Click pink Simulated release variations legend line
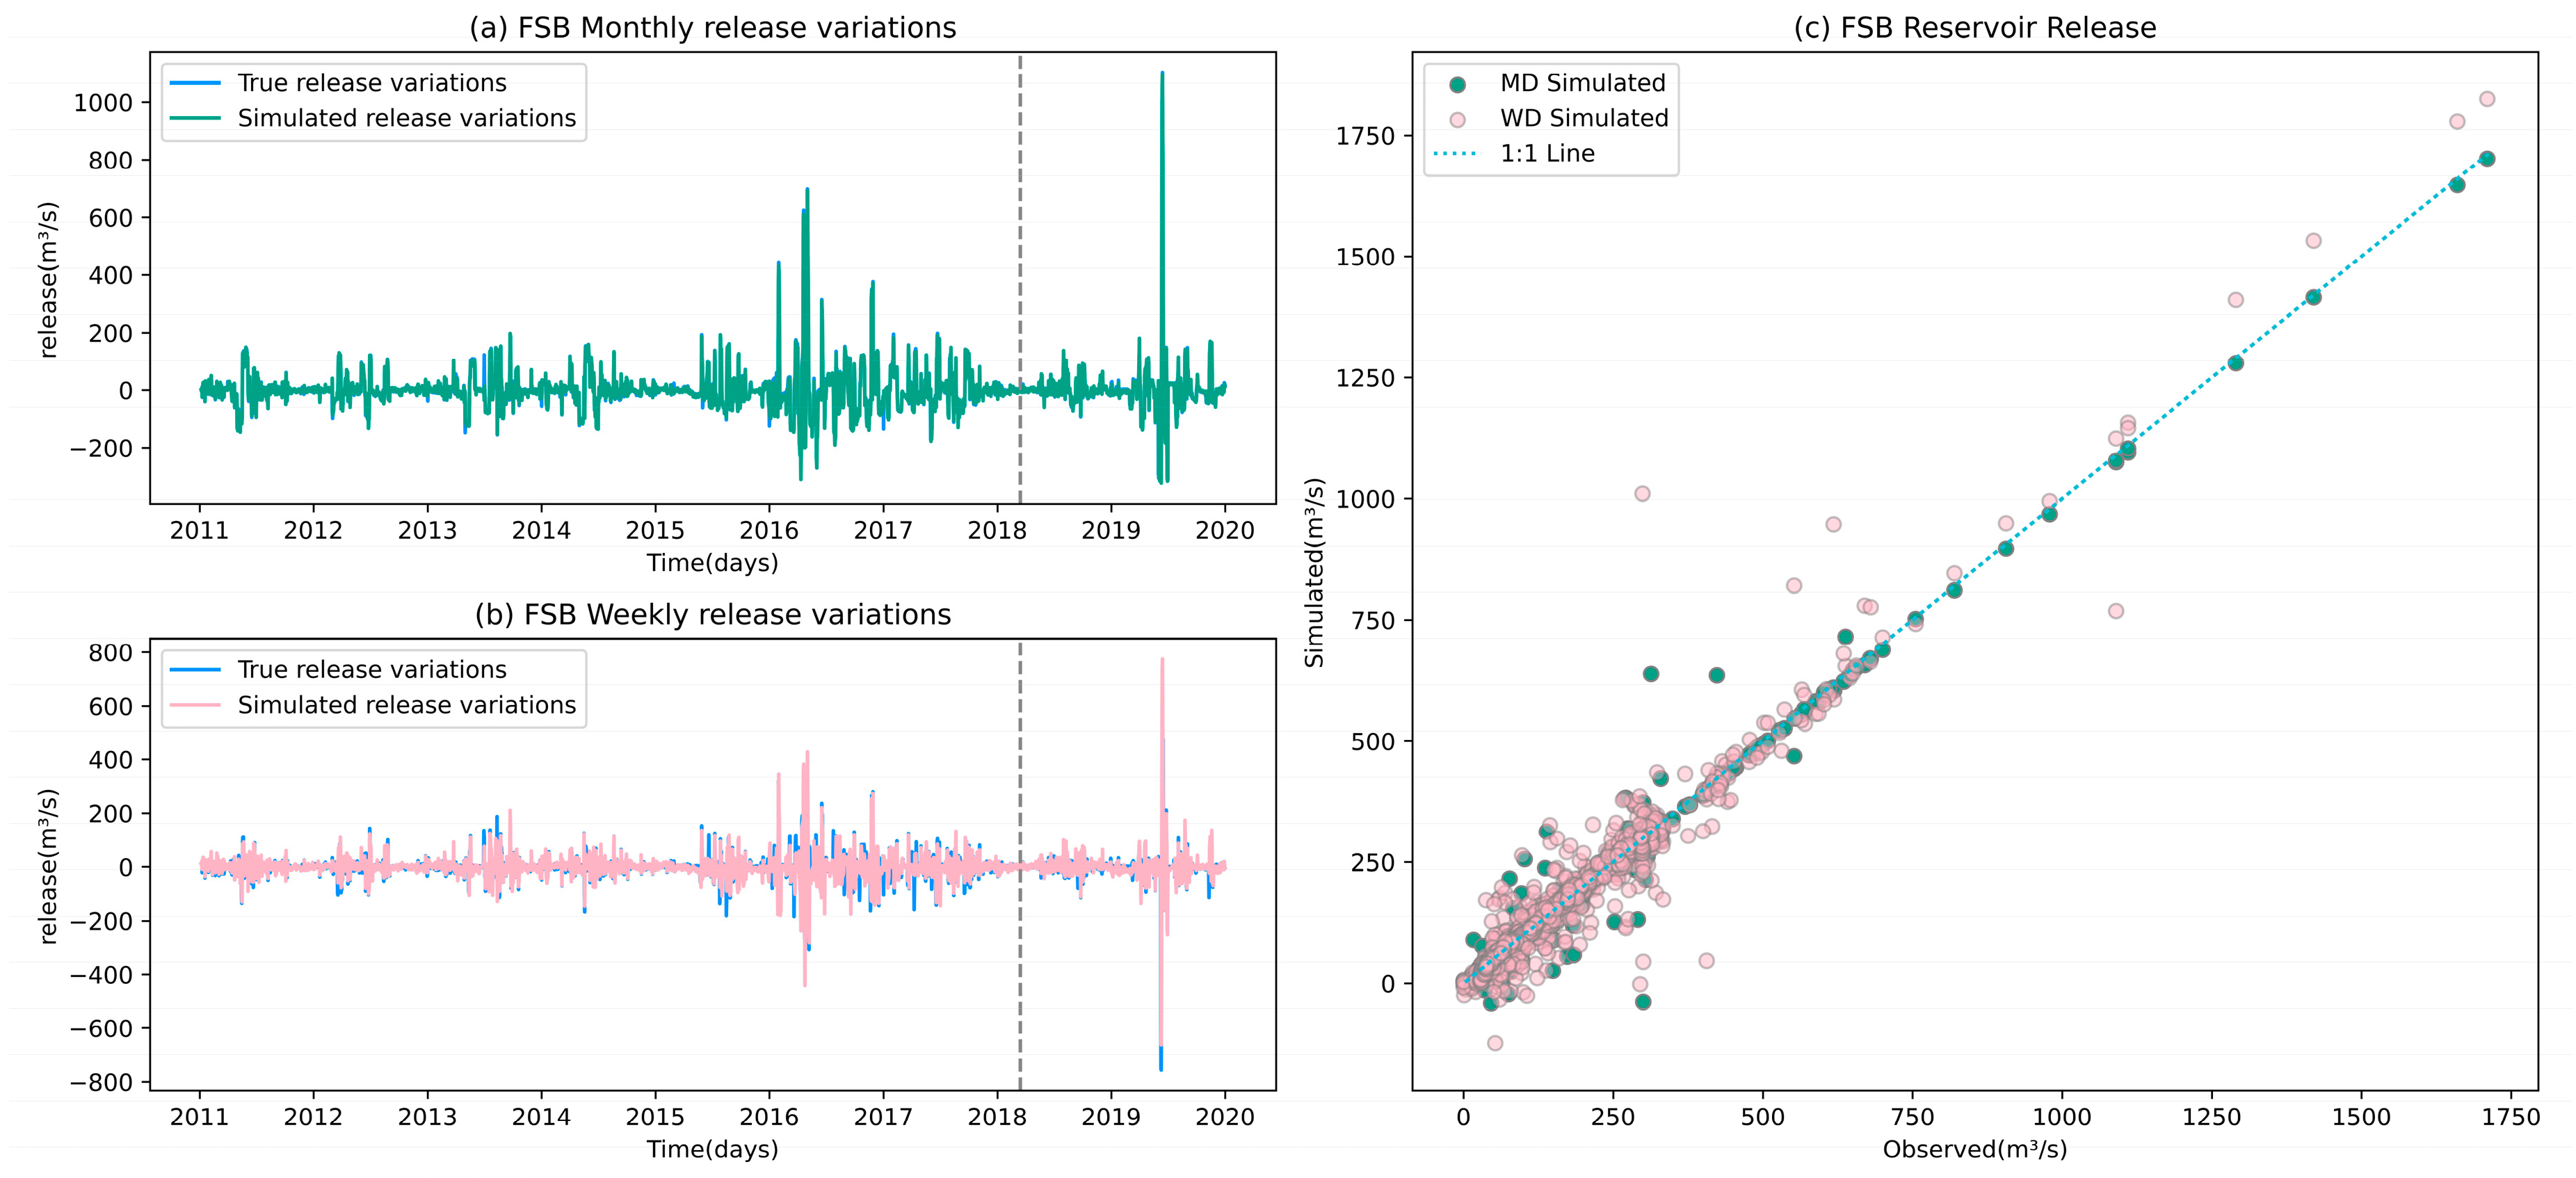This screenshot has height=1178, width=2576. click(195, 705)
